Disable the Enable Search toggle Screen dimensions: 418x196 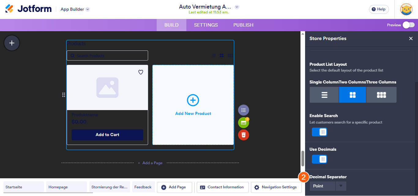click(319, 132)
